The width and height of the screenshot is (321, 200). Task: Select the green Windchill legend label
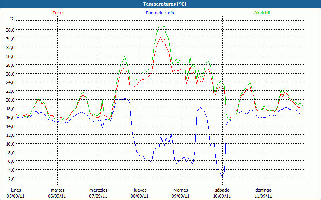261,13
